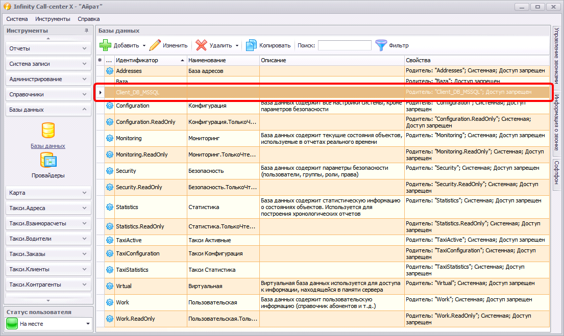Sort by Свойства column header
The width and height of the screenshot is (564, 336).
pos(477,60)
